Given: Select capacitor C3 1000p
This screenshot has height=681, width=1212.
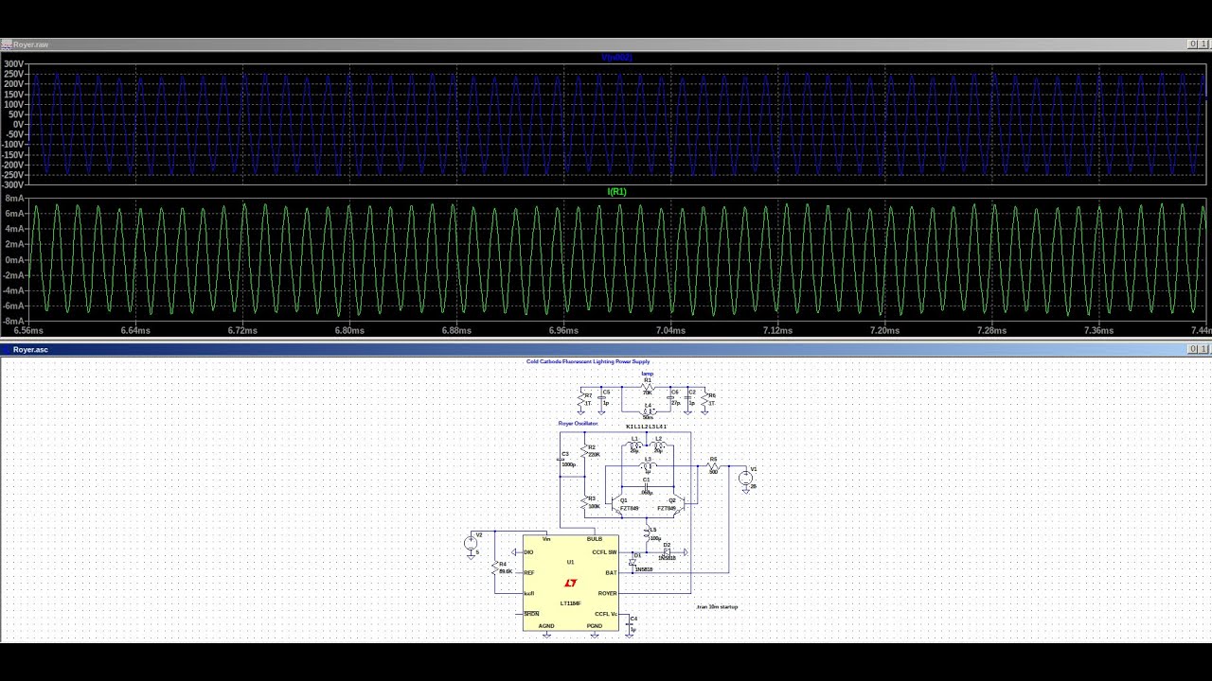Looking at the screenshot, I should click(x=560, y=460).
